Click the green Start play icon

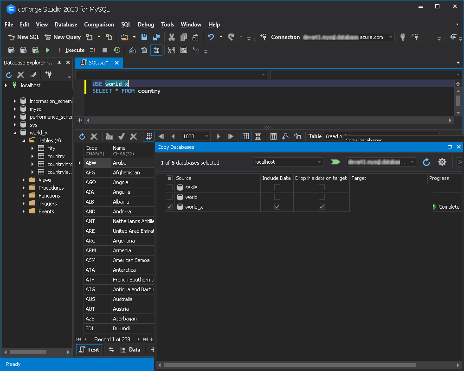[x=47, y=50]
